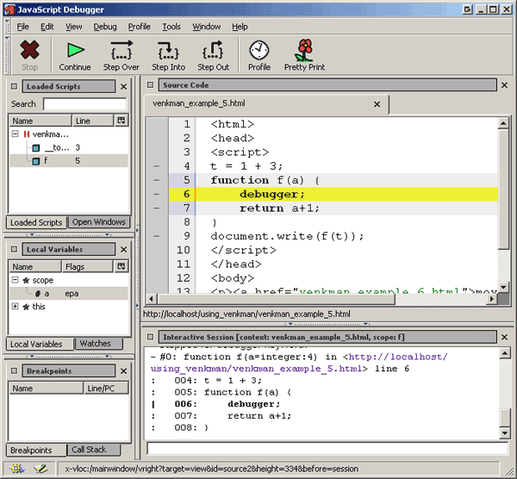This screenshot has height=479, width=517.
Task: Set breakpoint in margin of line 6
Action: click(157, 194)
